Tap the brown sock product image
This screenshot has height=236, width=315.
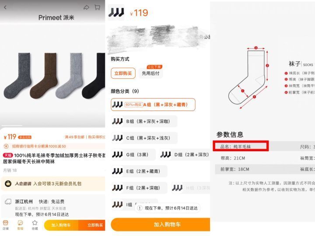pyautogui.click(x=44, y=76)
